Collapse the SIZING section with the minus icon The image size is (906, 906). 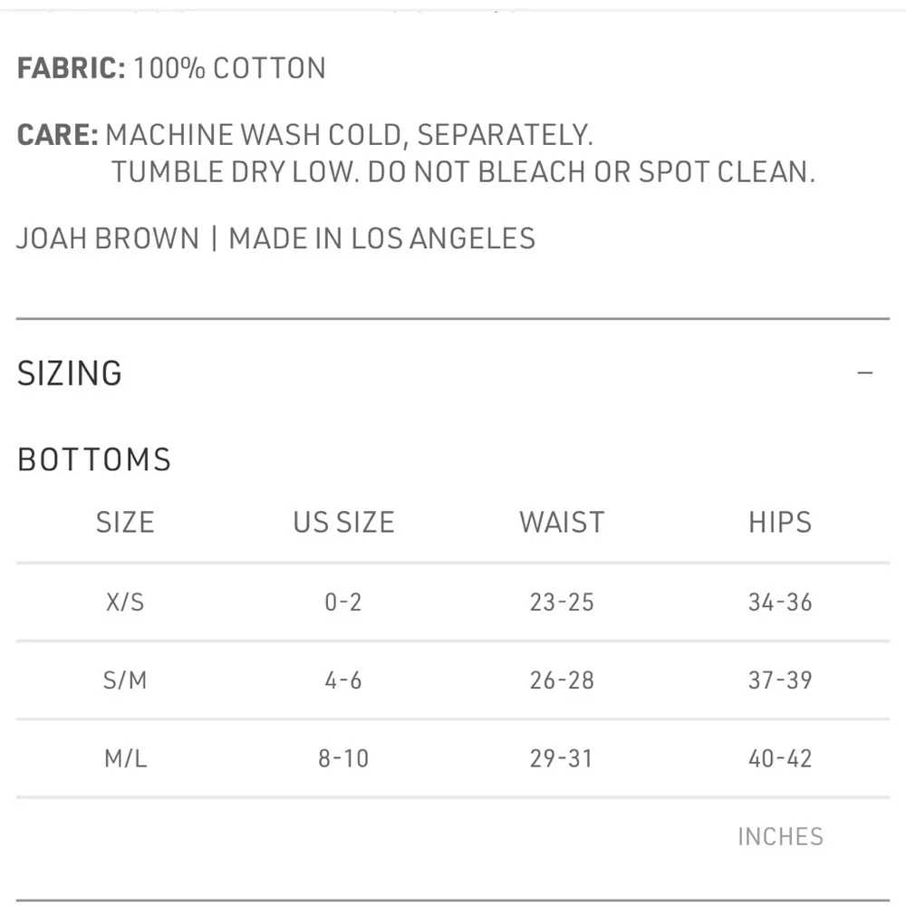tap(866, 371)
